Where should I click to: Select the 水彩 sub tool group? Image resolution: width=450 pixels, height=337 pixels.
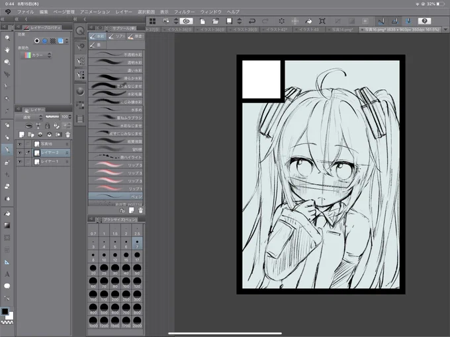[x=97, y=36]
